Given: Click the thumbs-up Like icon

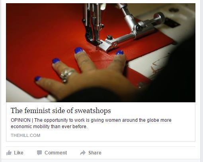Looking at the screenshot, I should pos(9,153).
